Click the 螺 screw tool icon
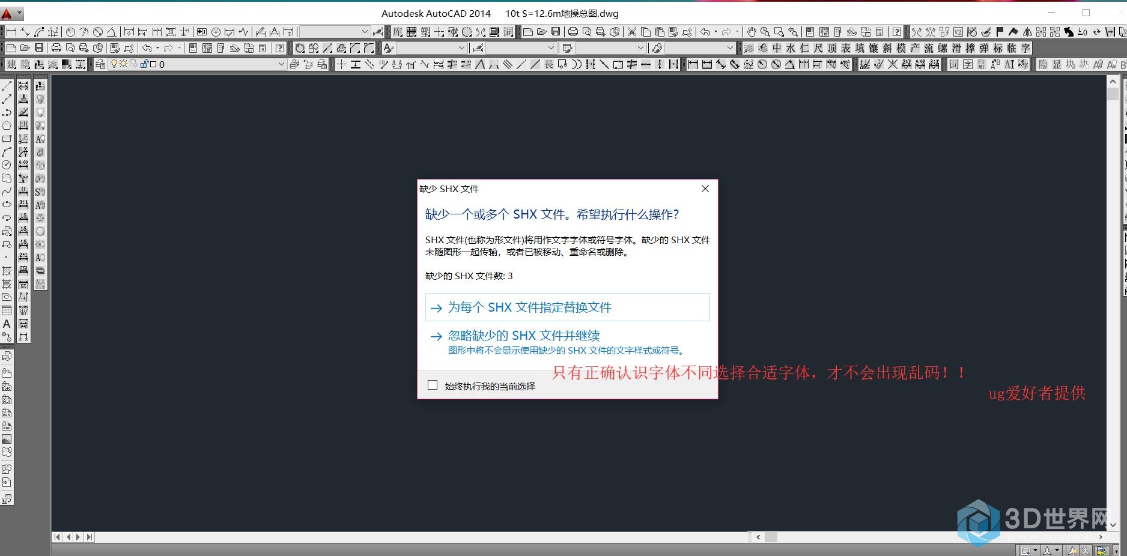 point(943,48)
